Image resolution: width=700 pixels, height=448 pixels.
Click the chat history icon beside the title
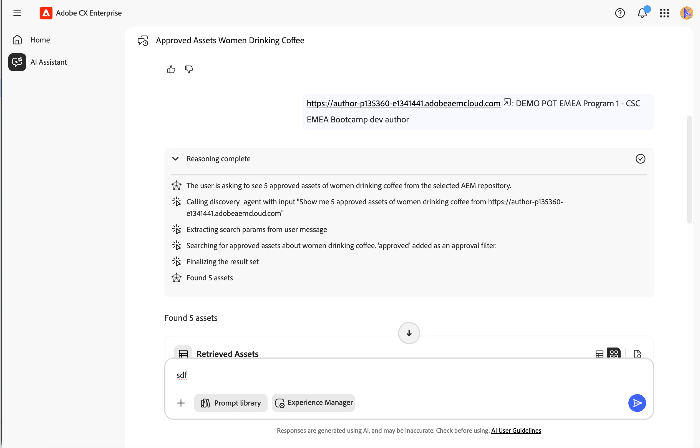click(x=143, y=41)
